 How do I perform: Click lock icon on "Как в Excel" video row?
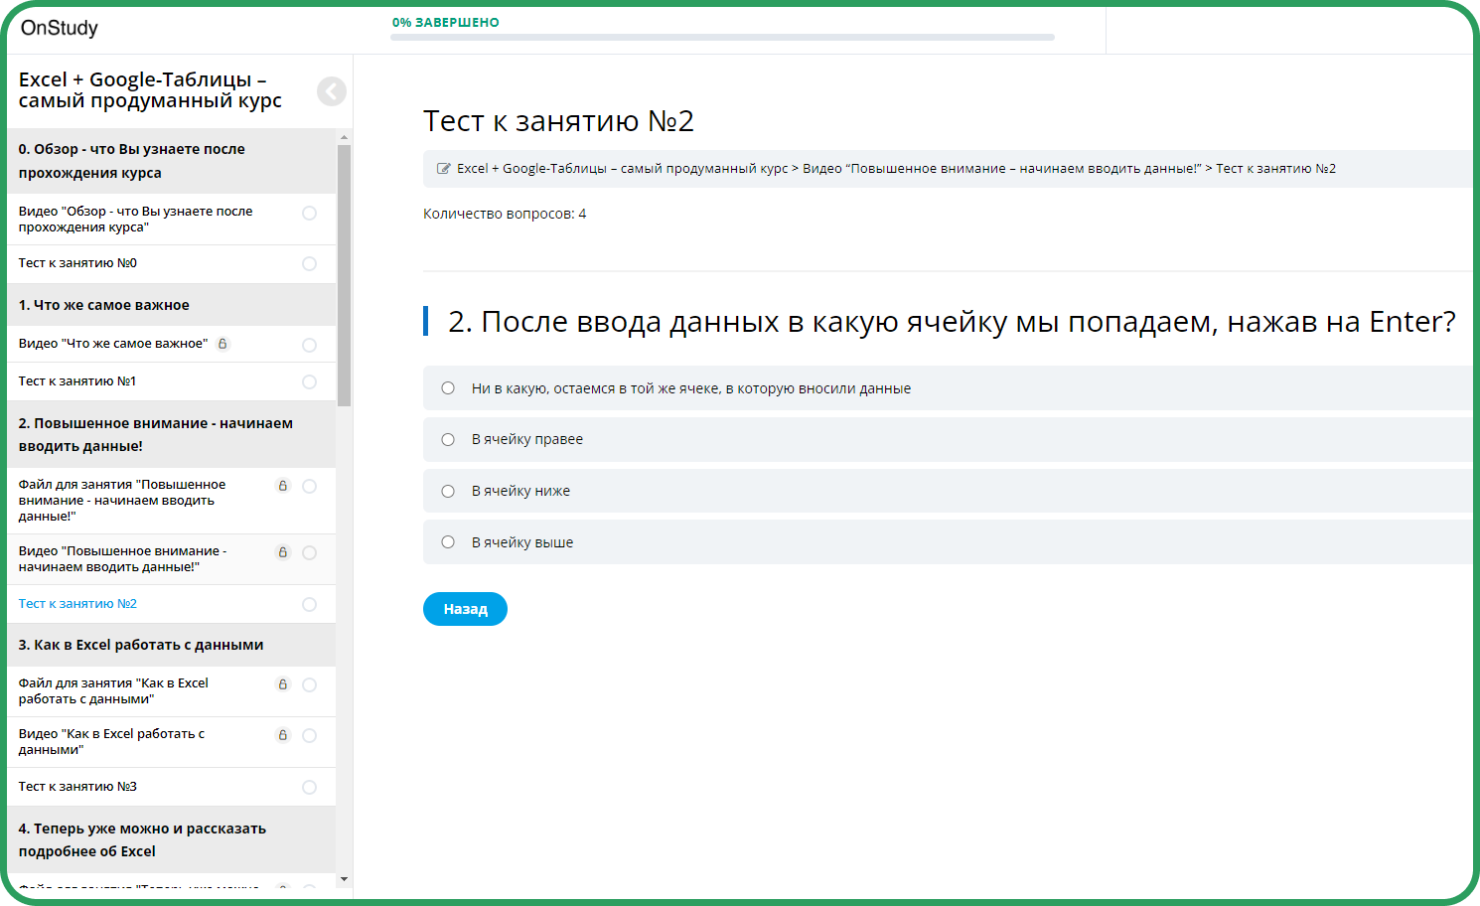(283, 735)
